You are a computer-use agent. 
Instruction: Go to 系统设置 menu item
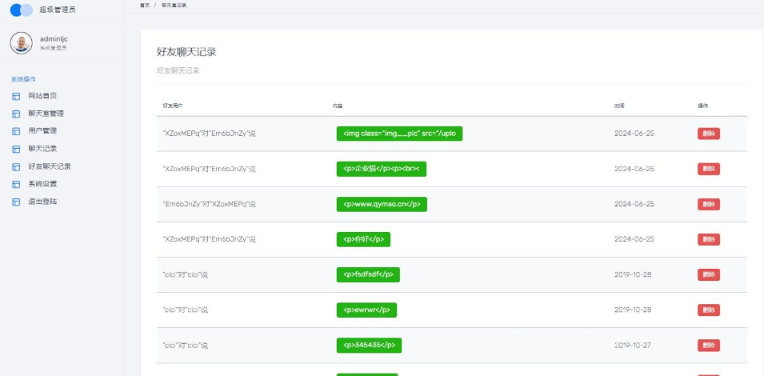click(42, 184)
